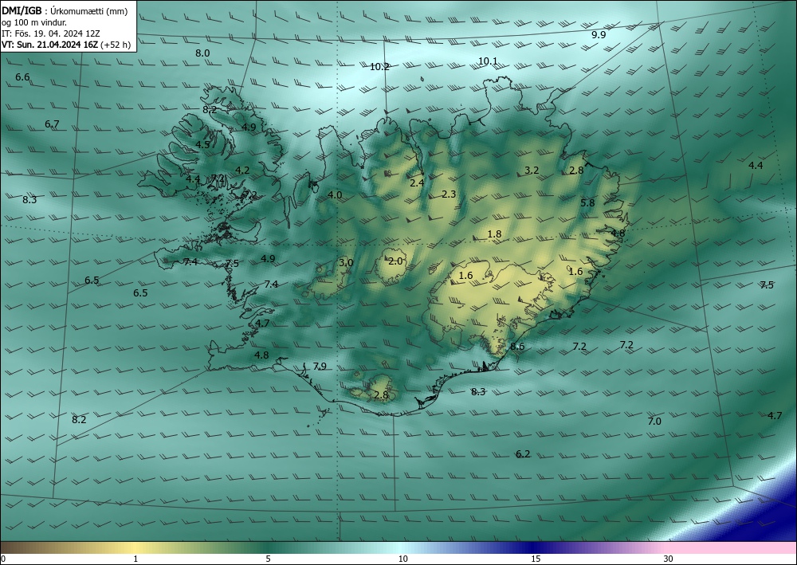Click the '0' tick on the colour scale
This screenshot has width=797, height=565.
(x=3, y=559)
